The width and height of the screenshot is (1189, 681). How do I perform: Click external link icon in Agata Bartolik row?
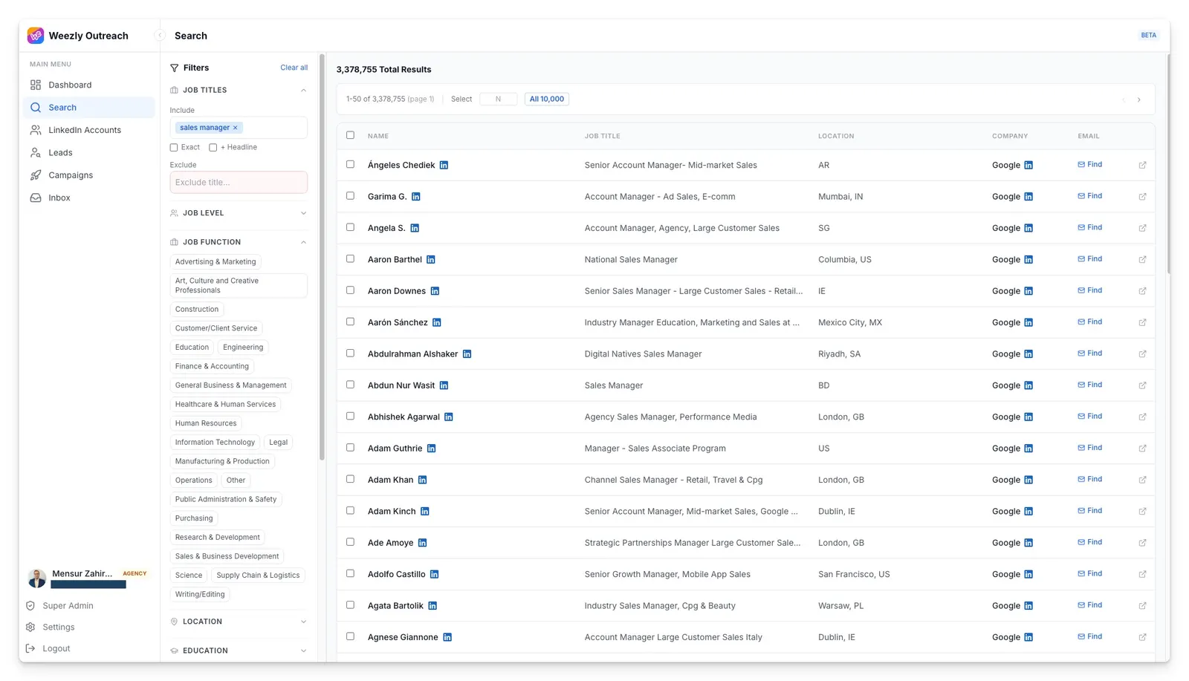click(x=1142, y=606)
